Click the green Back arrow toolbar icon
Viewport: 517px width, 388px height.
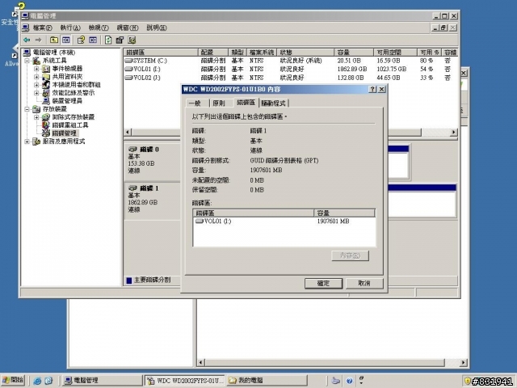click(27, 40)
